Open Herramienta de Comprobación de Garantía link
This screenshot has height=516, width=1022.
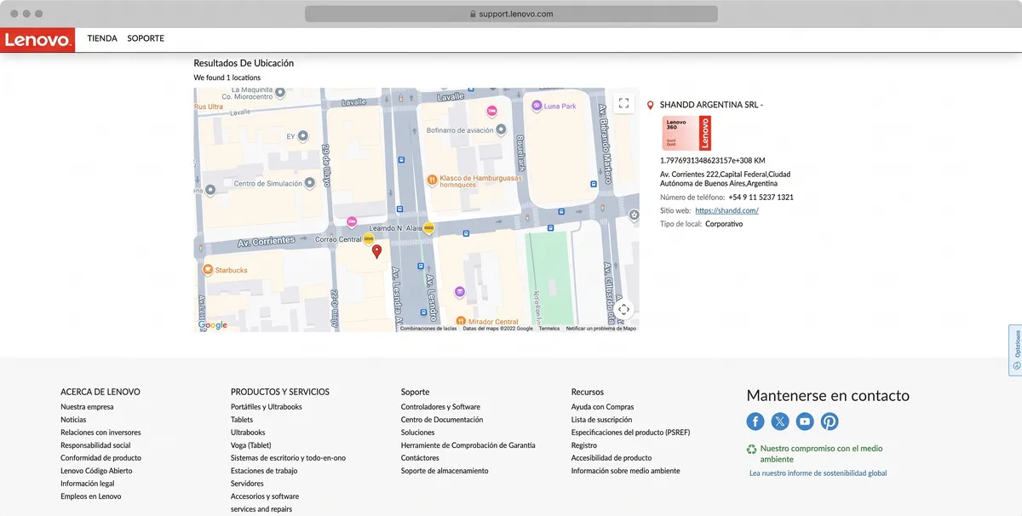point(468,445)
